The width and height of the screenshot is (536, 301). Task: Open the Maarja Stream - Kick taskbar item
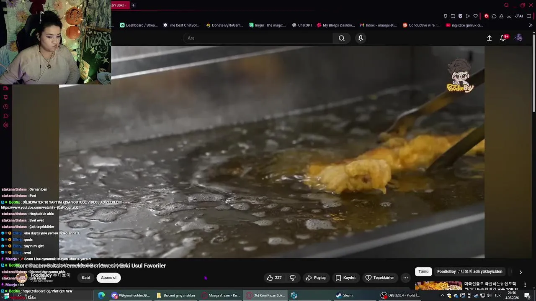click(x=221, y=296)
